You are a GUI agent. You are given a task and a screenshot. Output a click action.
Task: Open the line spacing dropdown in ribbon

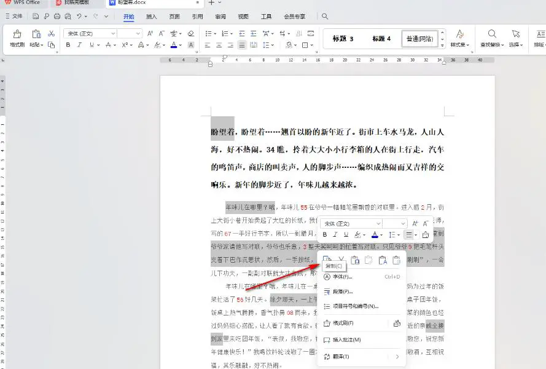272,45
